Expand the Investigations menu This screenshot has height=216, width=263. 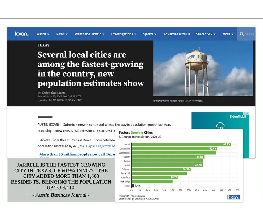coord(124,34)
